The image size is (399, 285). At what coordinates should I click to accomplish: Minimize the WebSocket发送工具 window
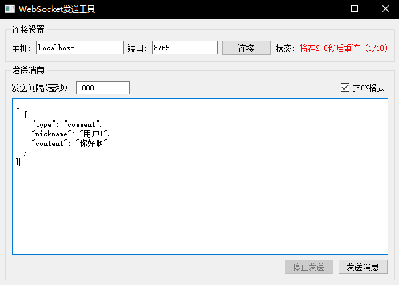(325, 9)
